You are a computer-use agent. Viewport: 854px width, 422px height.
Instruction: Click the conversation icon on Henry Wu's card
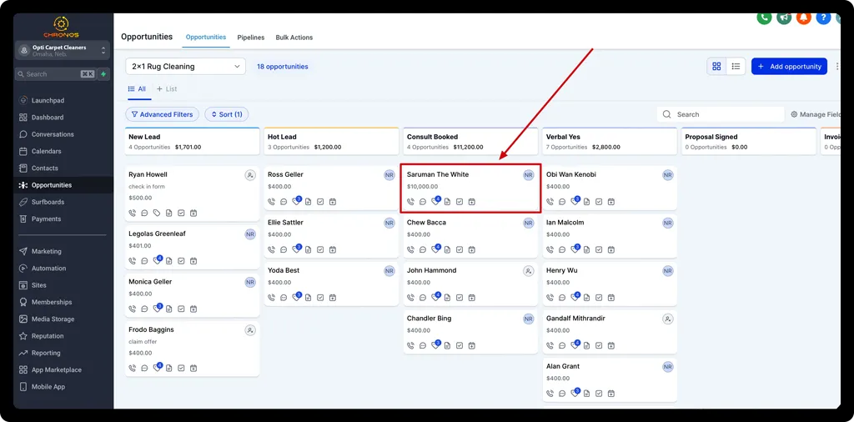(563, 297)
